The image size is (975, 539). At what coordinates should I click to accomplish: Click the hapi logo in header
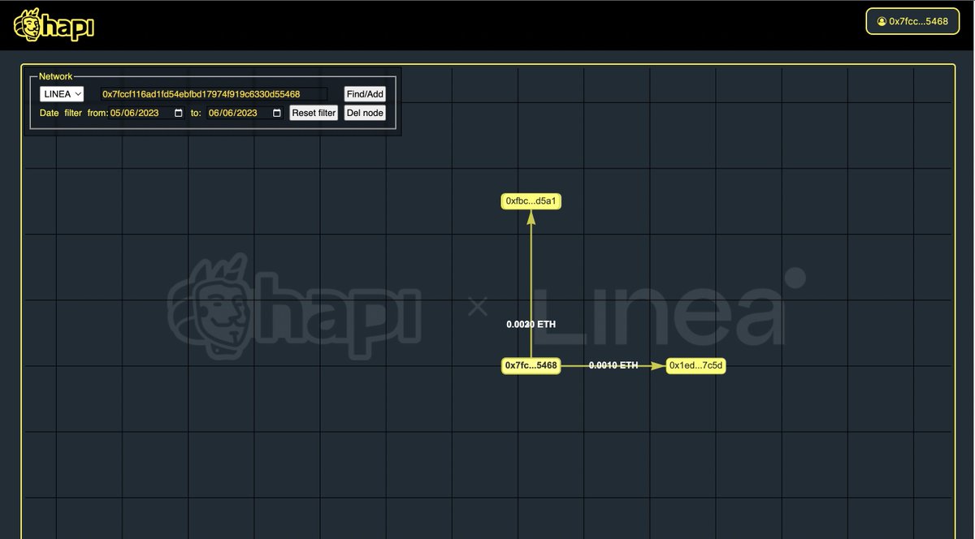pyautogui.click(x=54, y=26)
